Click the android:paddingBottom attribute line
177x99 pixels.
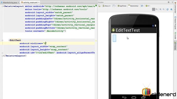coord(60,28)
